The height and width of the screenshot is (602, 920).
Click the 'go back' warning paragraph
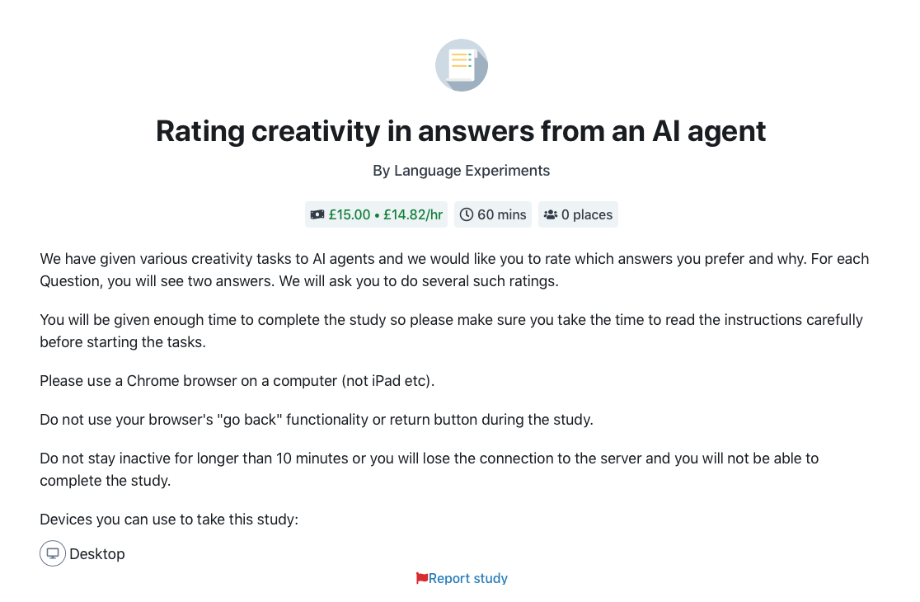click(x=317, y=420)
